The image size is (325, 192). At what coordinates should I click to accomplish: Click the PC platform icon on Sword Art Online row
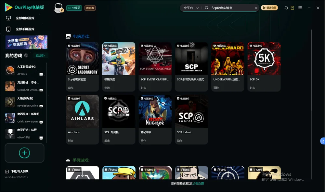[41, 90]
